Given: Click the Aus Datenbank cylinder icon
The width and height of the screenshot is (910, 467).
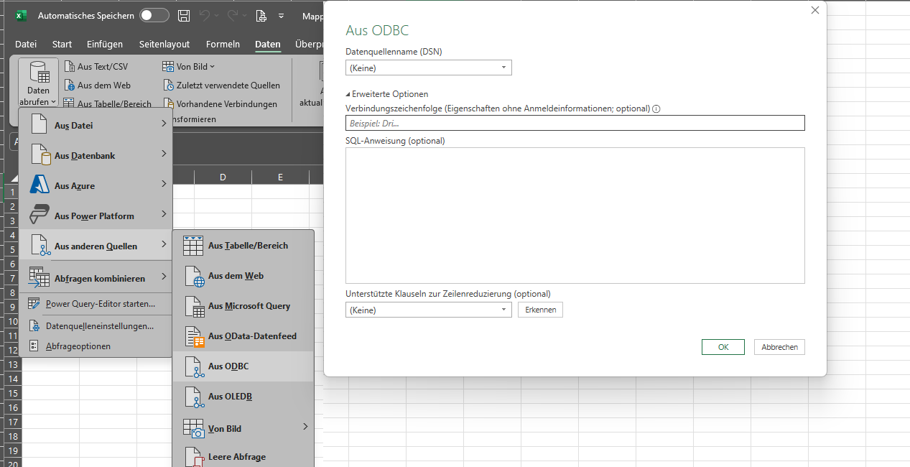Looking at the screenshot, I should (40, 155).
